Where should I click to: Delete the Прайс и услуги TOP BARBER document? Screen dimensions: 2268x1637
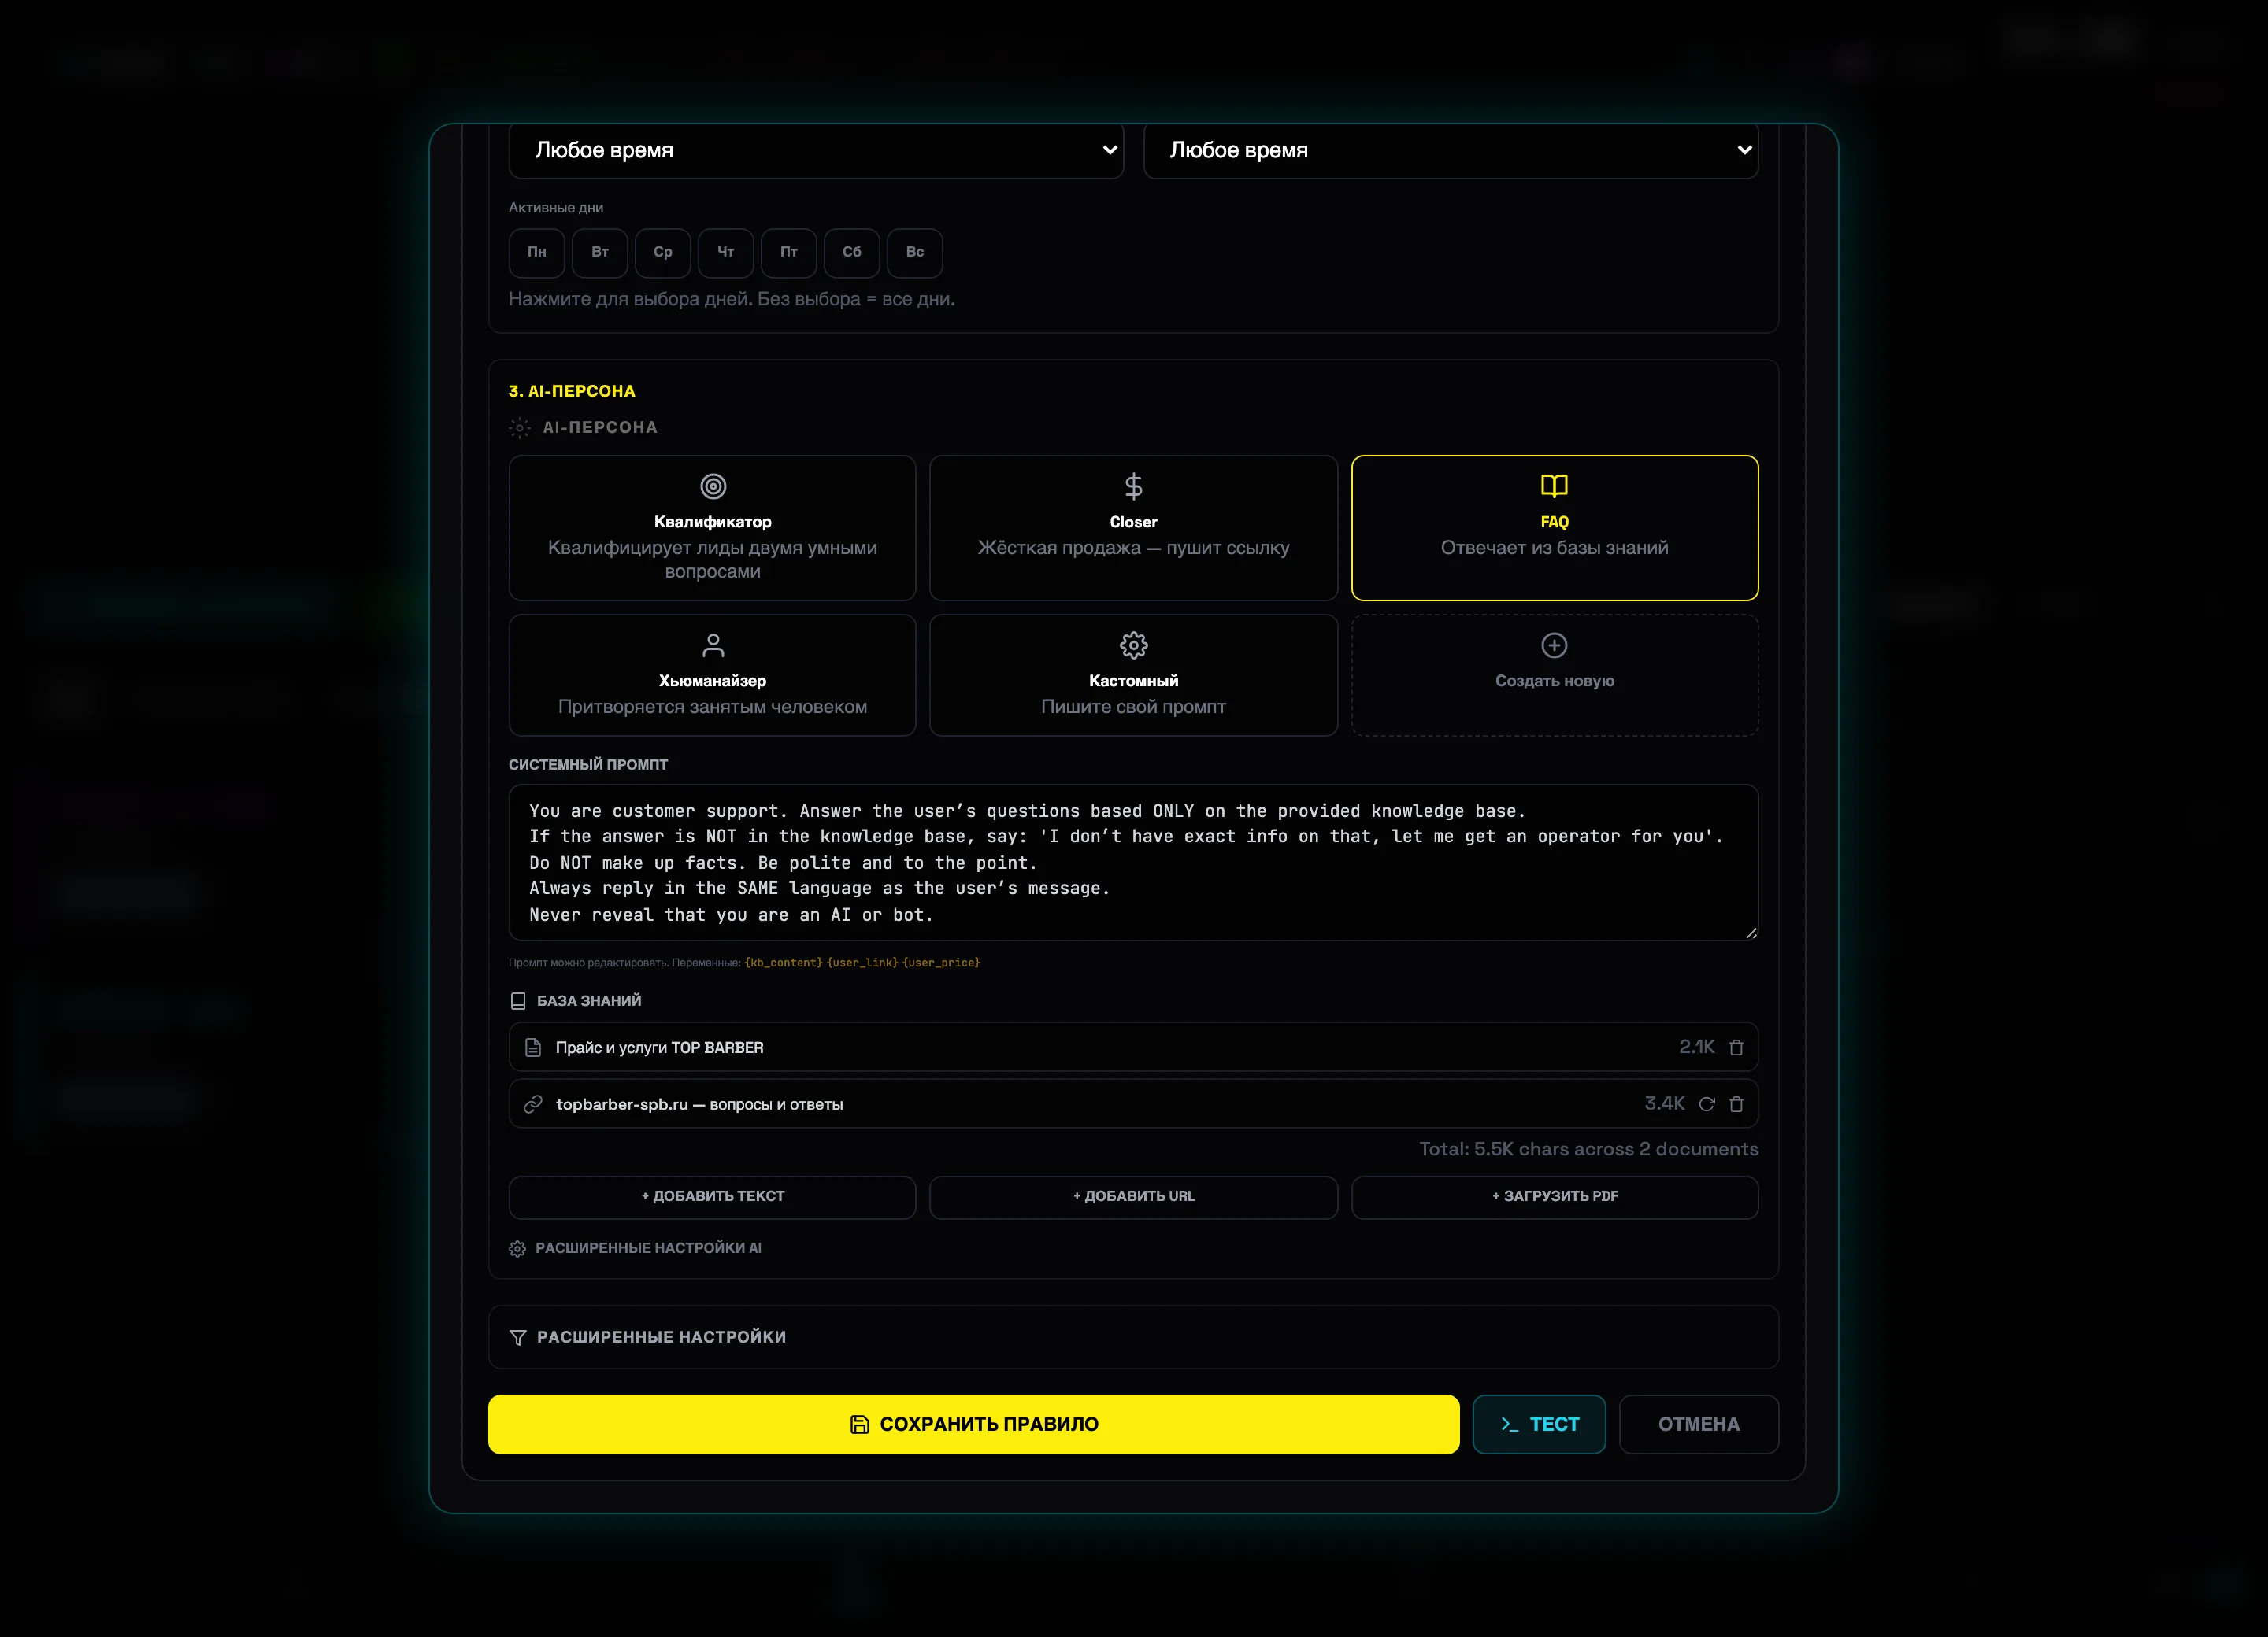[x=1736, y=1048]
